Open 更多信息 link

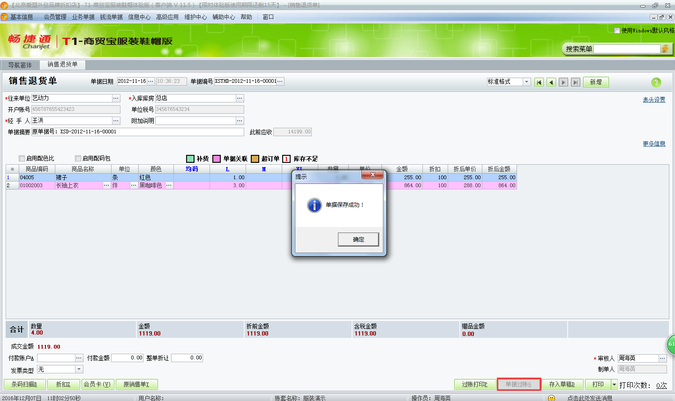click(x=654, y=144)
